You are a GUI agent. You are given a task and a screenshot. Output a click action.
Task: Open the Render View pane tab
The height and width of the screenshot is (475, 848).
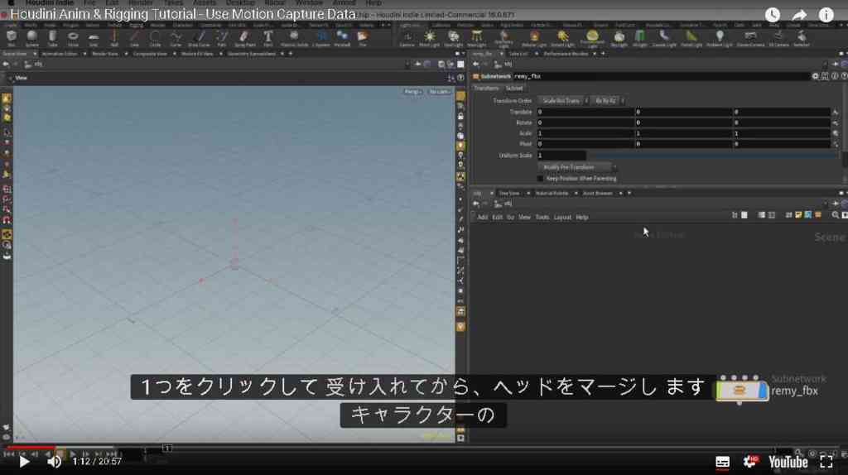click(105, 54)
